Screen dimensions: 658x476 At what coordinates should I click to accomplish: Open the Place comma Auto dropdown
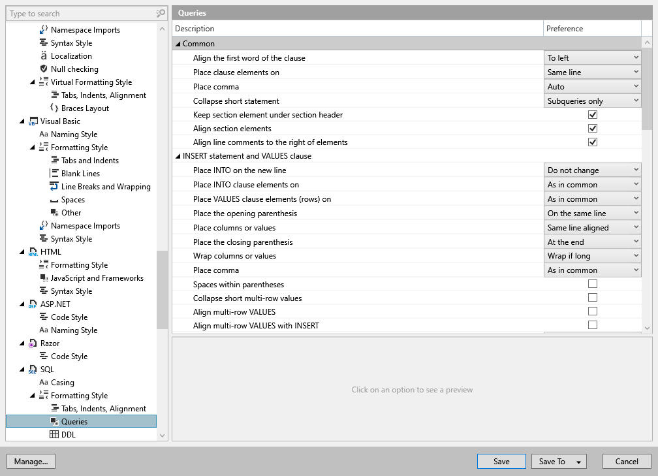pos(593,87)
